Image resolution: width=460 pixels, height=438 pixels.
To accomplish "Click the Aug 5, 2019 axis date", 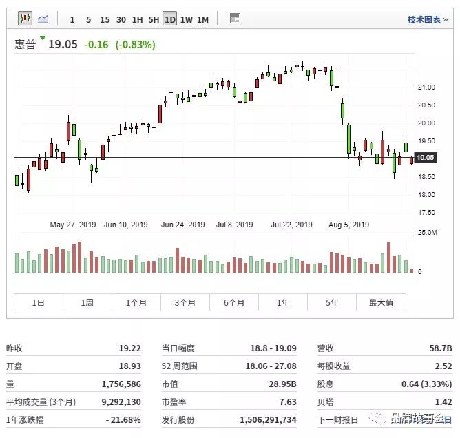I will 349,225.
